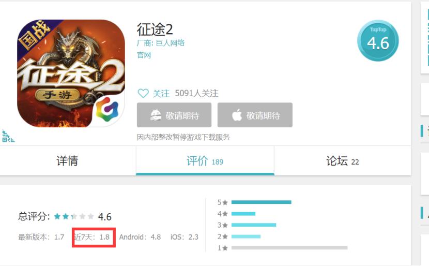Switch to the 评价 189 tab
This screenshot has width=429, height=266.
[205, 160]
